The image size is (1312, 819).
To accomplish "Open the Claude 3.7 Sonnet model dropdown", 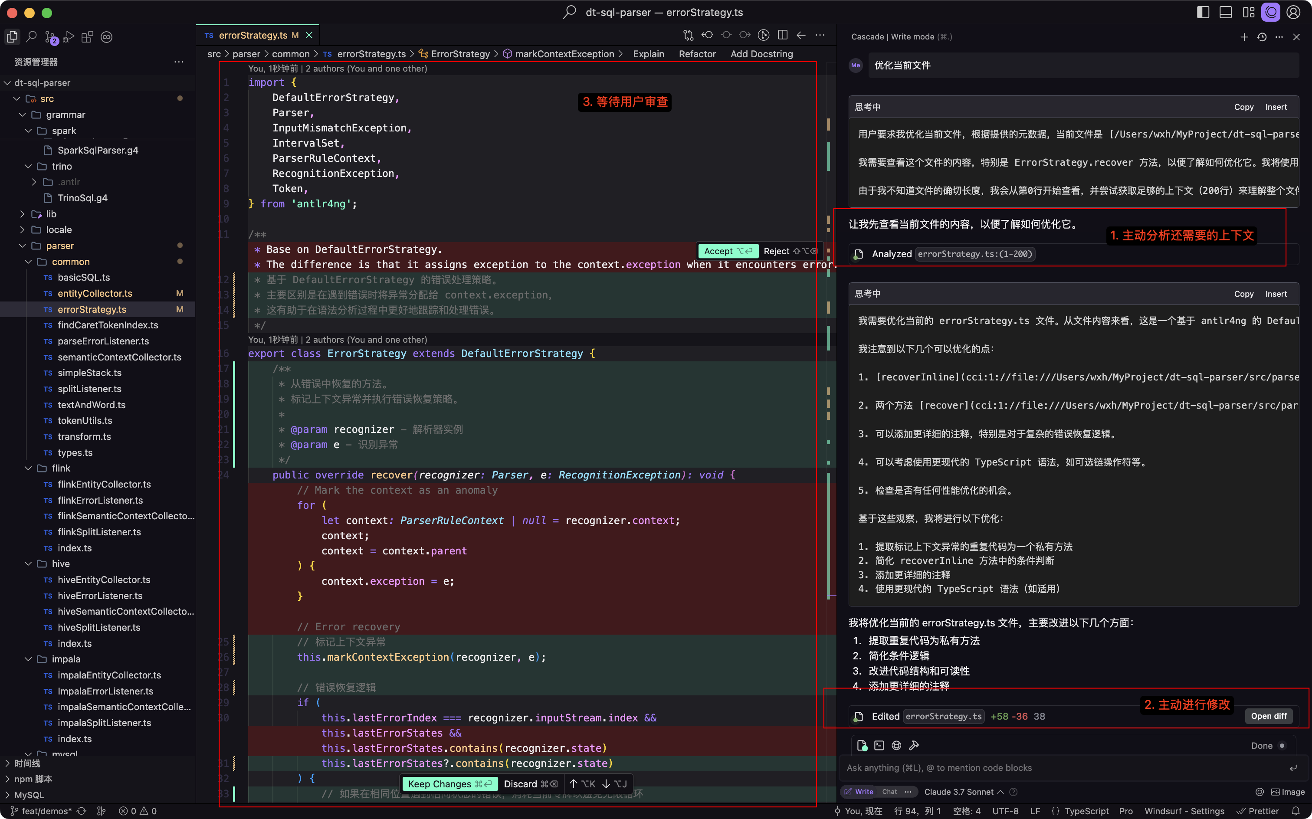I will pyautogui.click(x=963, y=791).
